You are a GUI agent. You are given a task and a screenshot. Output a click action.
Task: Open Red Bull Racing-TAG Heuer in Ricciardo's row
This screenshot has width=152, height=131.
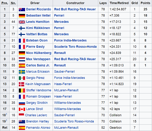pos(75,9)
